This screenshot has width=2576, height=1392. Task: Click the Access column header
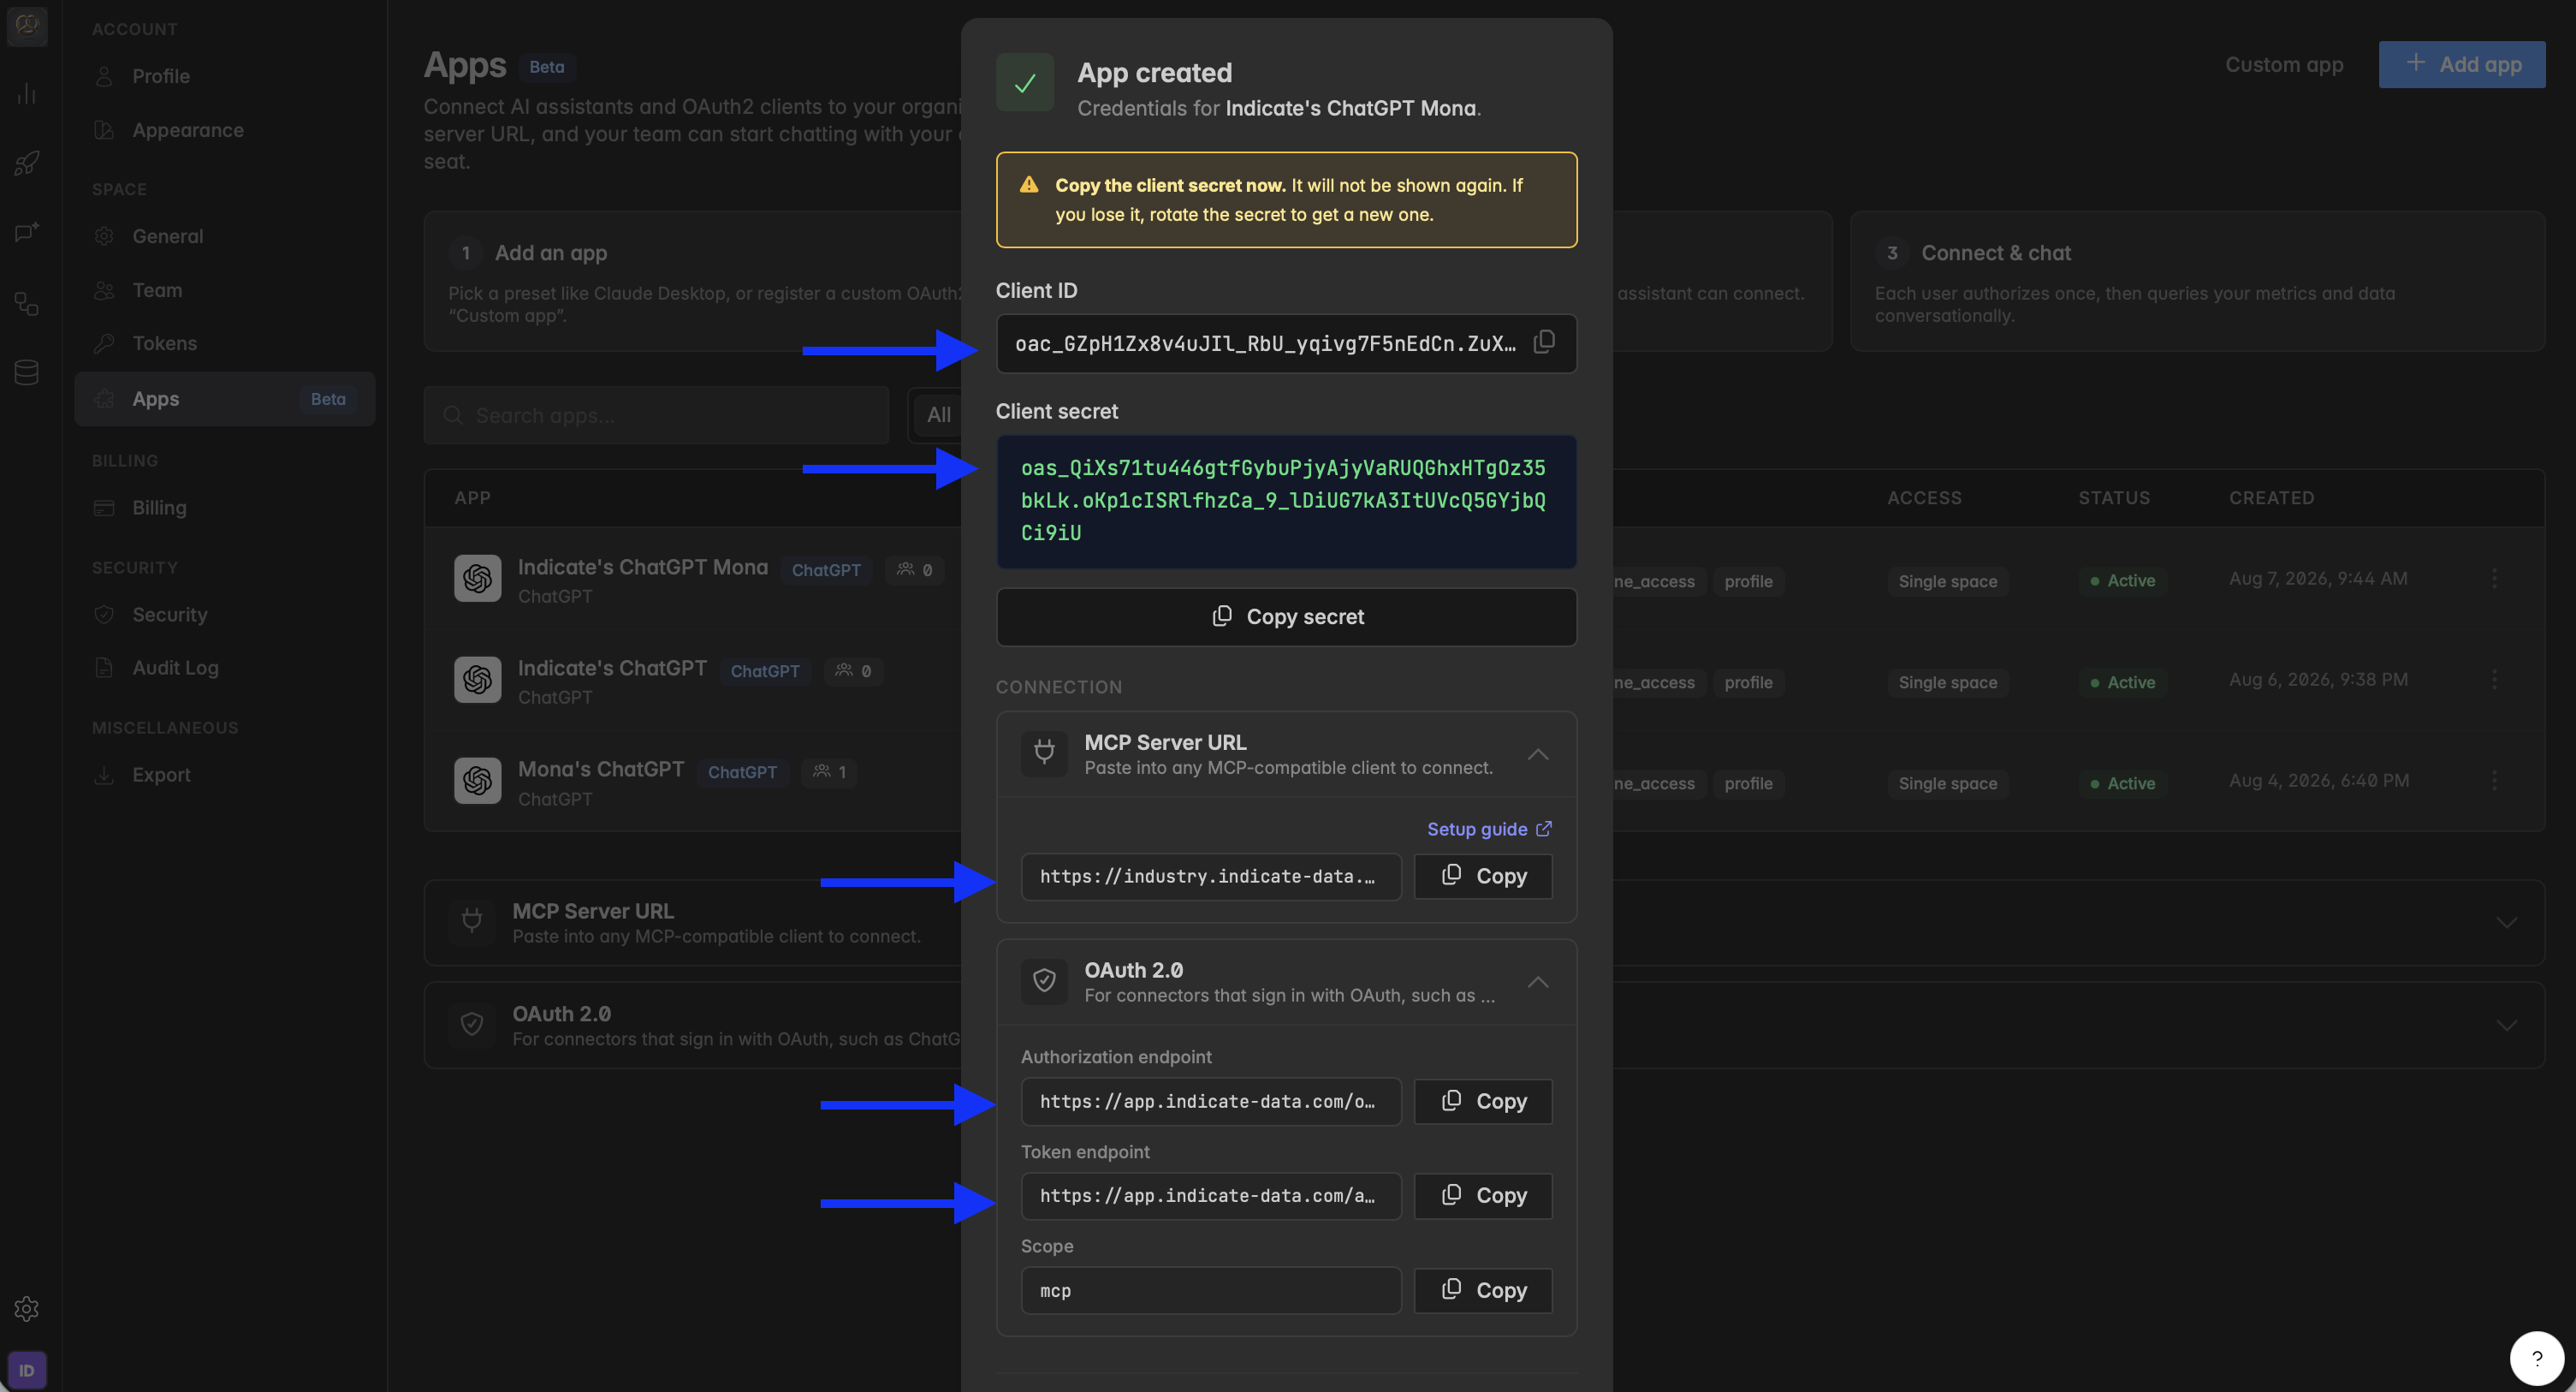click(1924, 498)
